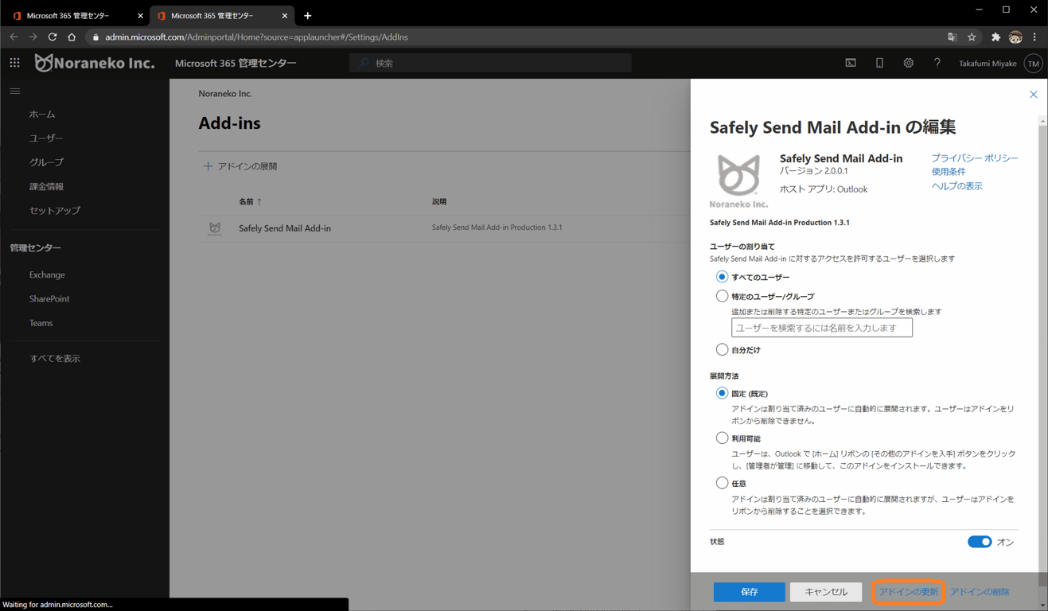Open a new browser tab with plus

coord(308,15)
